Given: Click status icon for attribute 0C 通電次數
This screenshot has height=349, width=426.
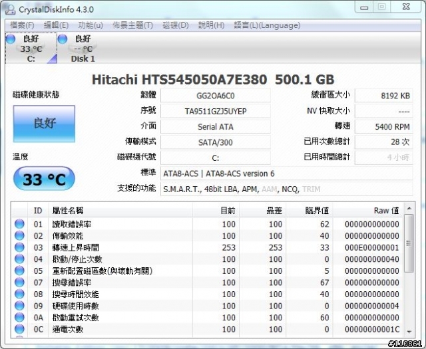Looking at the screenshot, I should coord(19,329).
